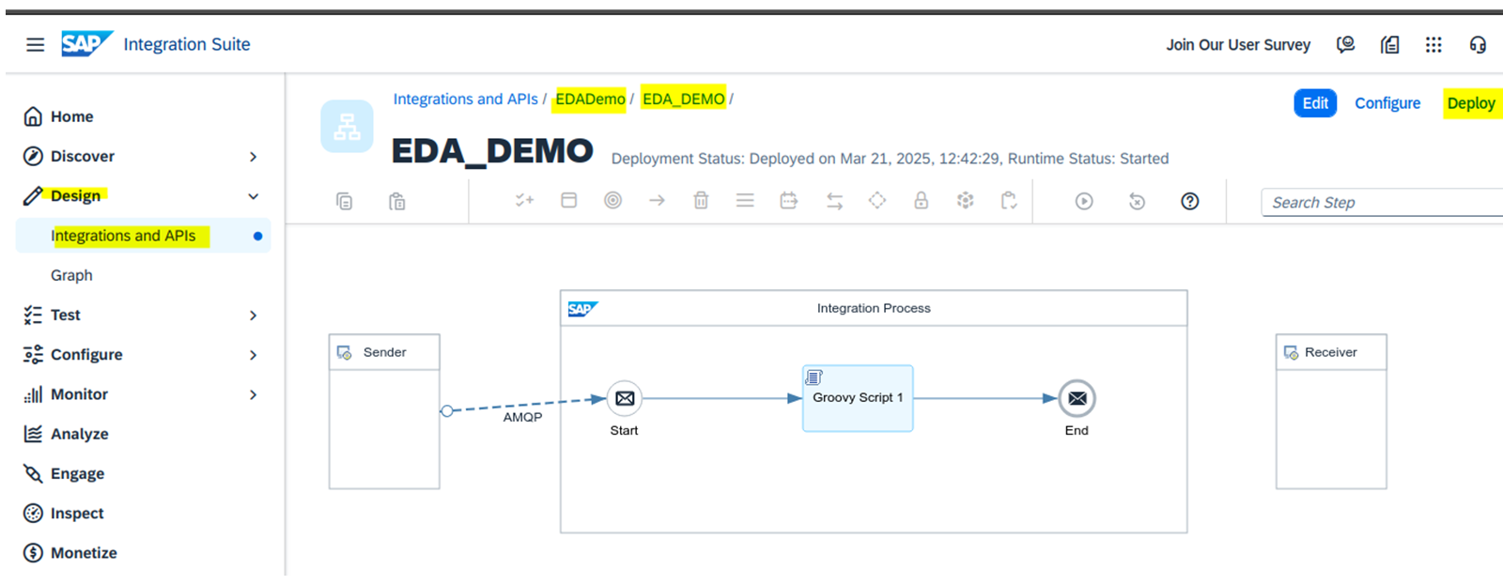Click the copy icon in the editor toolbar
This screenshot has width=1503, height=585.
[345, 201]
